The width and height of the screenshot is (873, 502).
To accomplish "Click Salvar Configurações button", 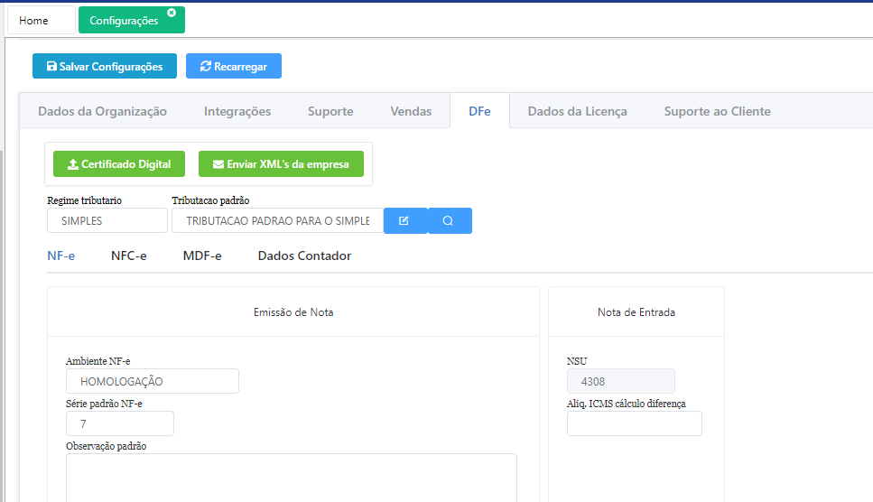I will [x=105, y=66].
